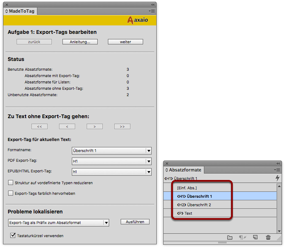Viewport: 288px width, 249px height.
Task: Click the clear overrides paragraph icon
Action: click(243, 238)
